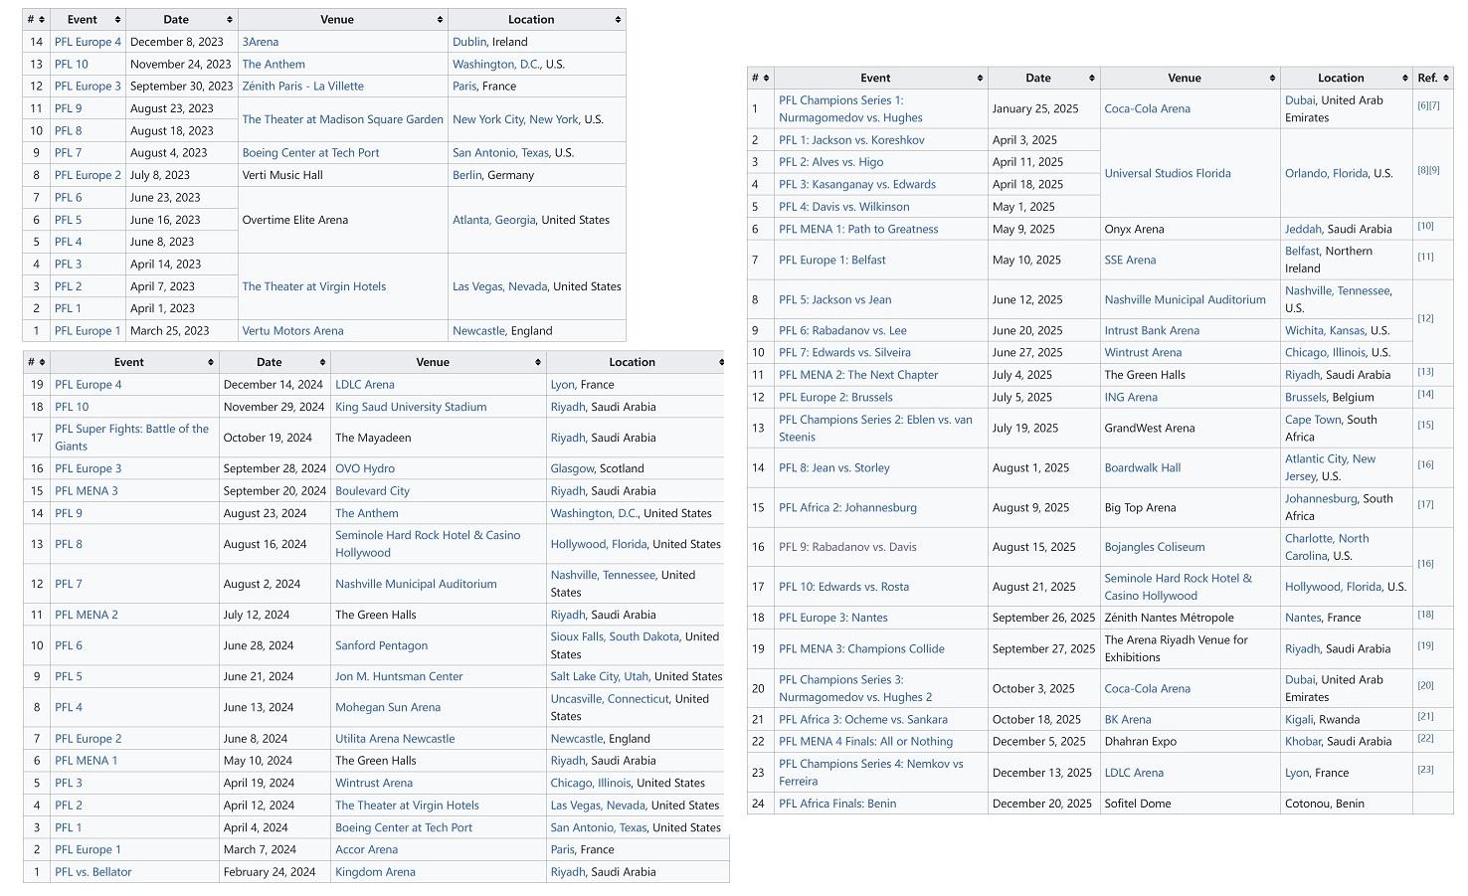Screen dimensions: 1468x896
Task: Click Venue sort arrows in the 2024 events table
Action: 538,362
